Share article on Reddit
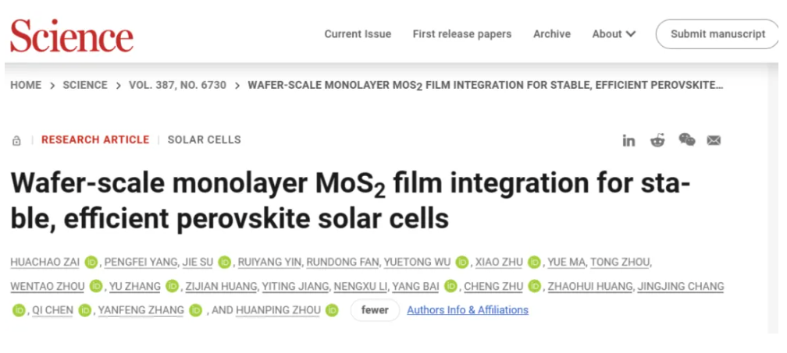This screenshot has width=787, height=353. 657,140
